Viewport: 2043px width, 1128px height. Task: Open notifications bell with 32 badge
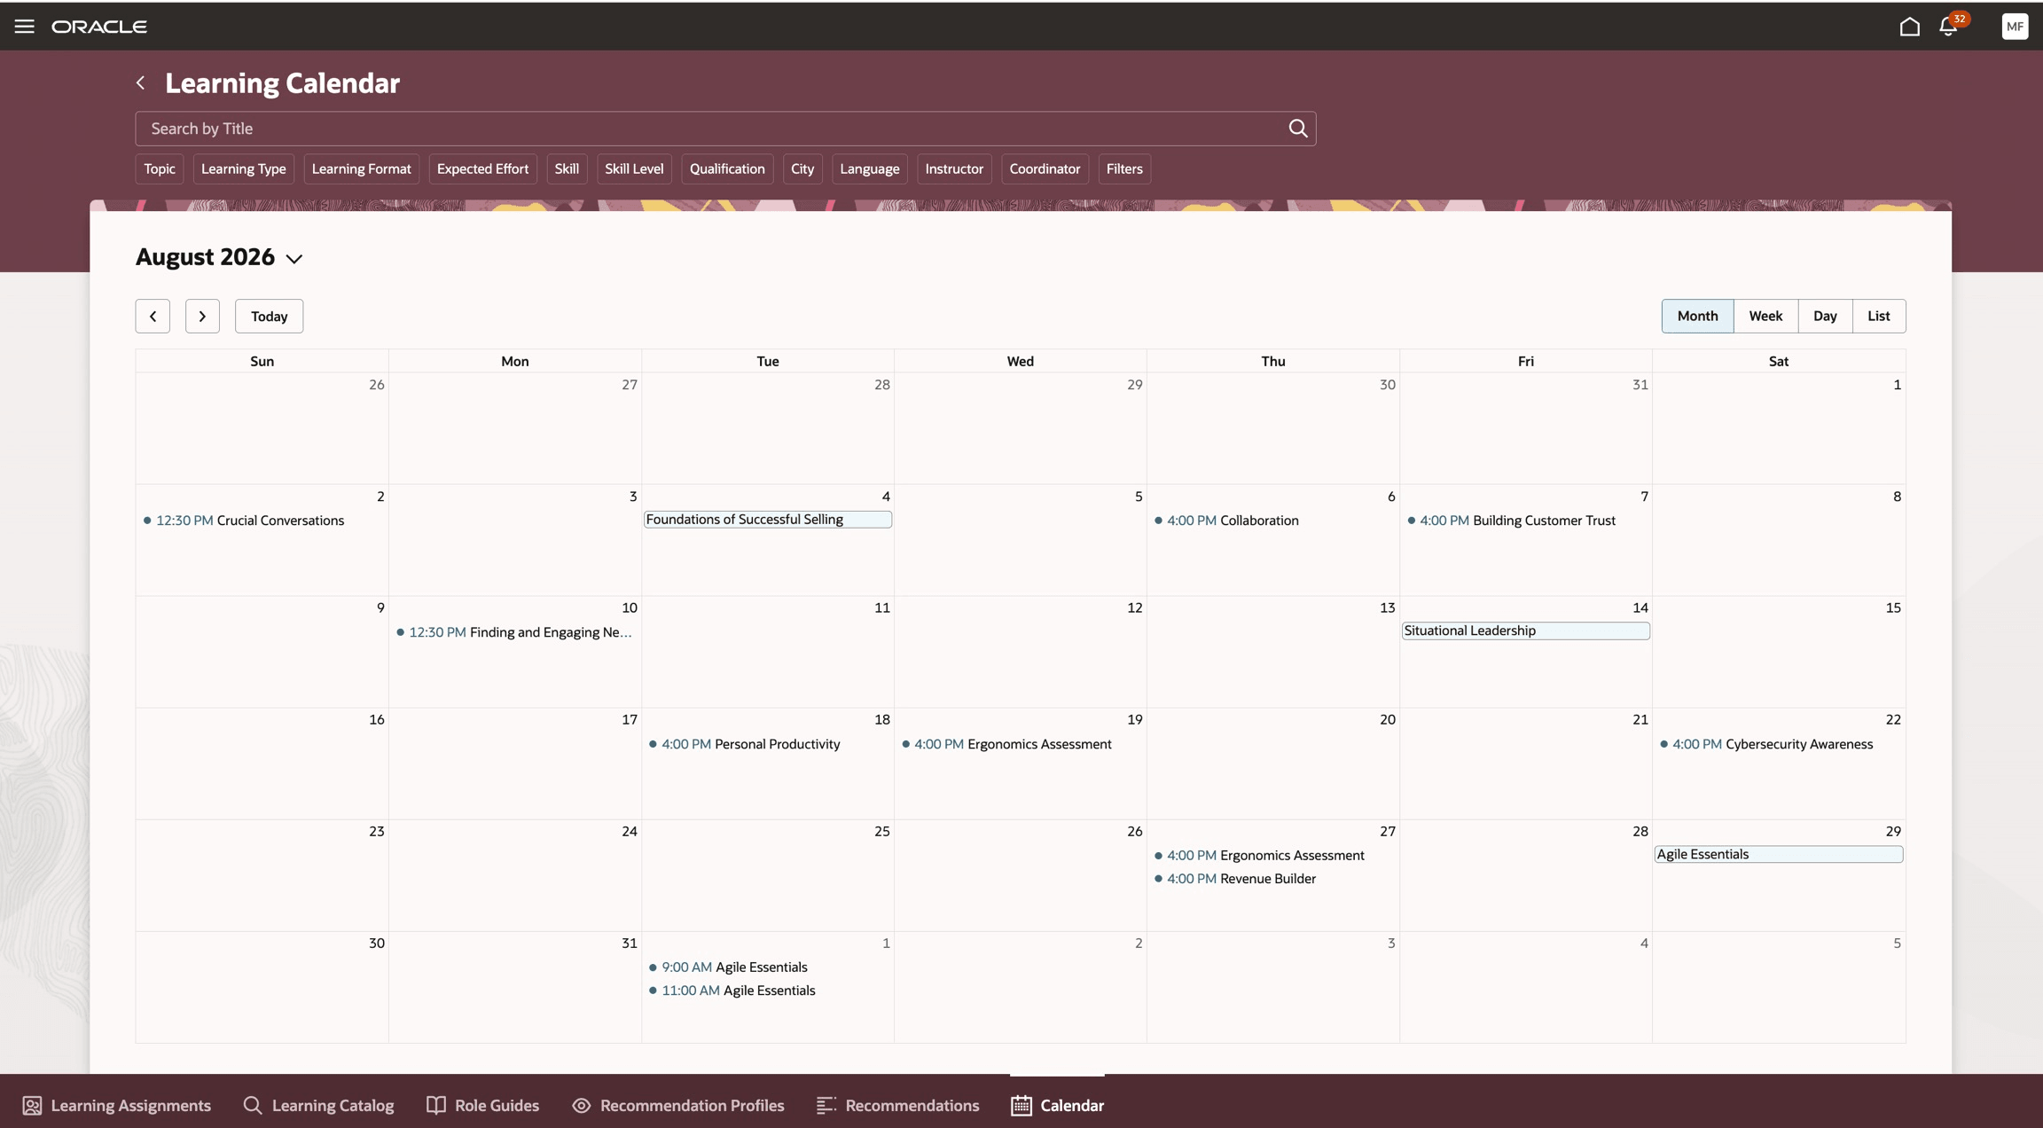(1952, 25)
